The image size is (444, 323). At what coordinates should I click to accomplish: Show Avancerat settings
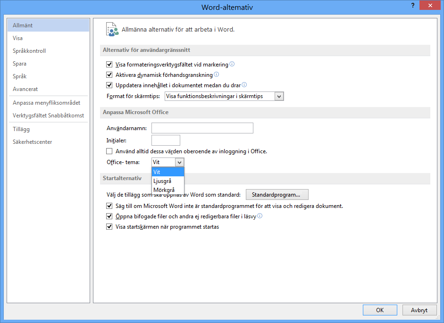[x=48, y=89]
